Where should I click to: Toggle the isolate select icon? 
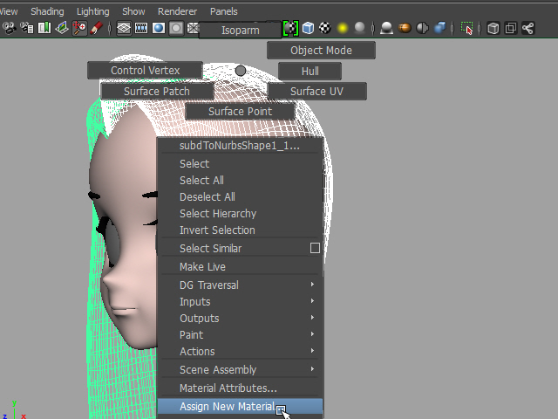click(x=467, y=28)
